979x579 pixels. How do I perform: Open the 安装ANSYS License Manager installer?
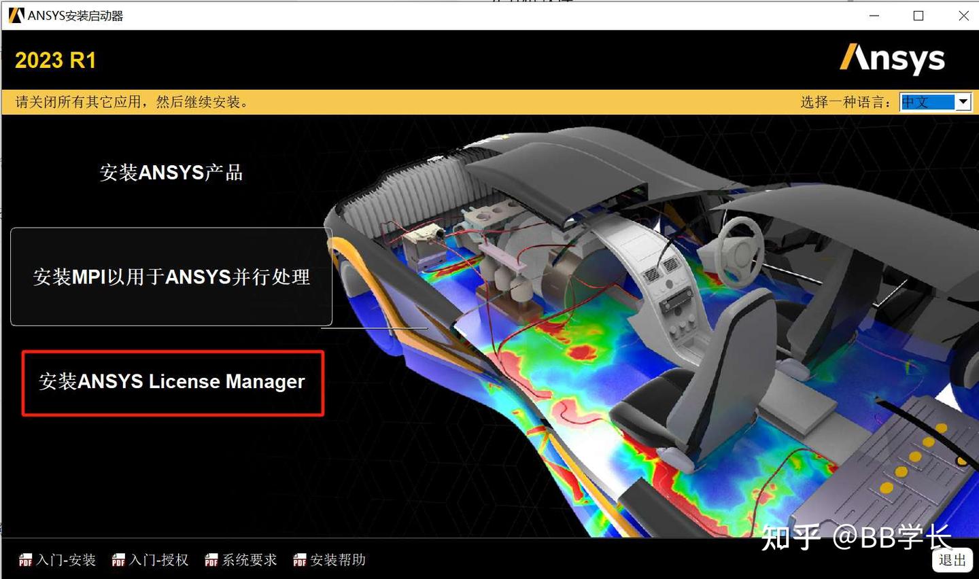point(172,382)
